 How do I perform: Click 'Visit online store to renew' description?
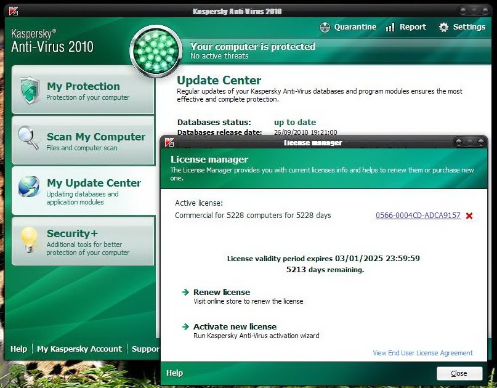pos(248,301)
